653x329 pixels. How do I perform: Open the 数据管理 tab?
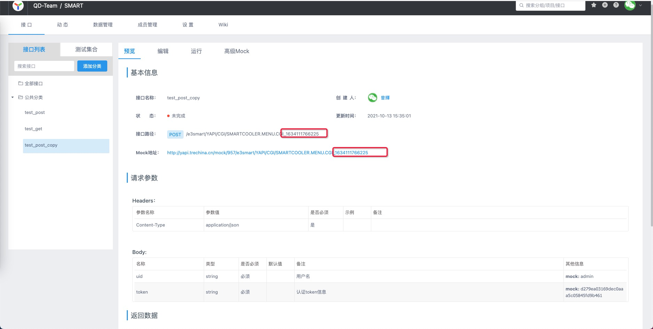pos(103,25)
